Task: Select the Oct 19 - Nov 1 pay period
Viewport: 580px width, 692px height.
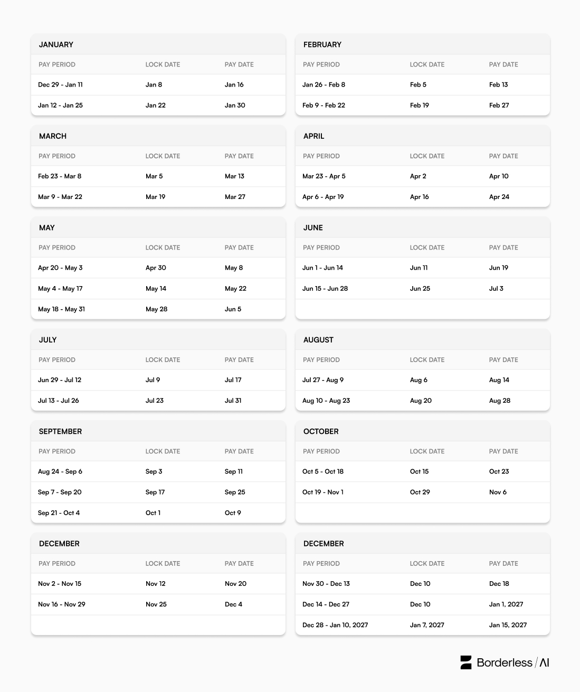Action: tap(323, 492)
